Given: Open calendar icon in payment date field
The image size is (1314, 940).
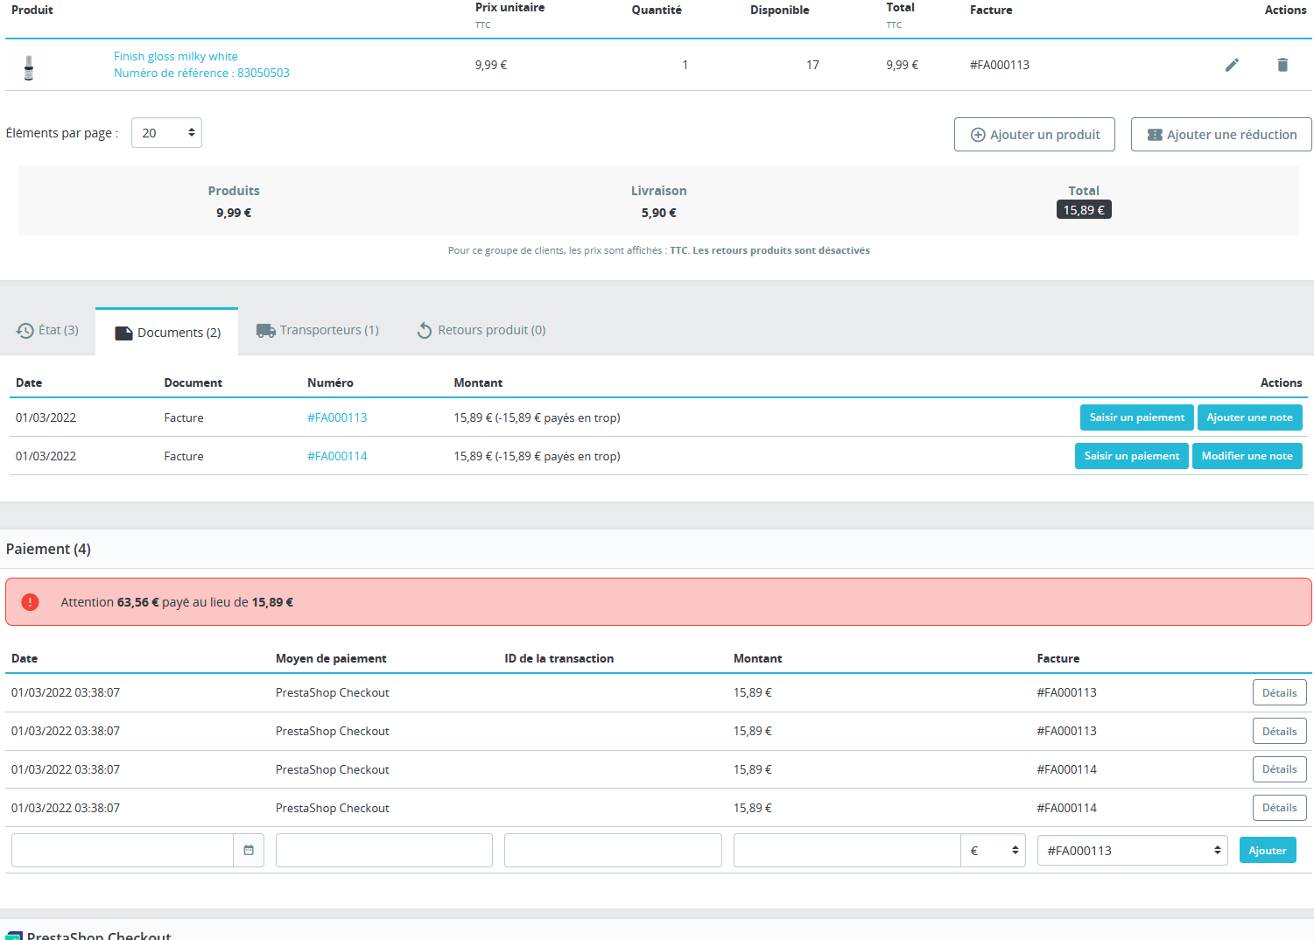Looking at the screenshot, I should [x=249, y=850].
